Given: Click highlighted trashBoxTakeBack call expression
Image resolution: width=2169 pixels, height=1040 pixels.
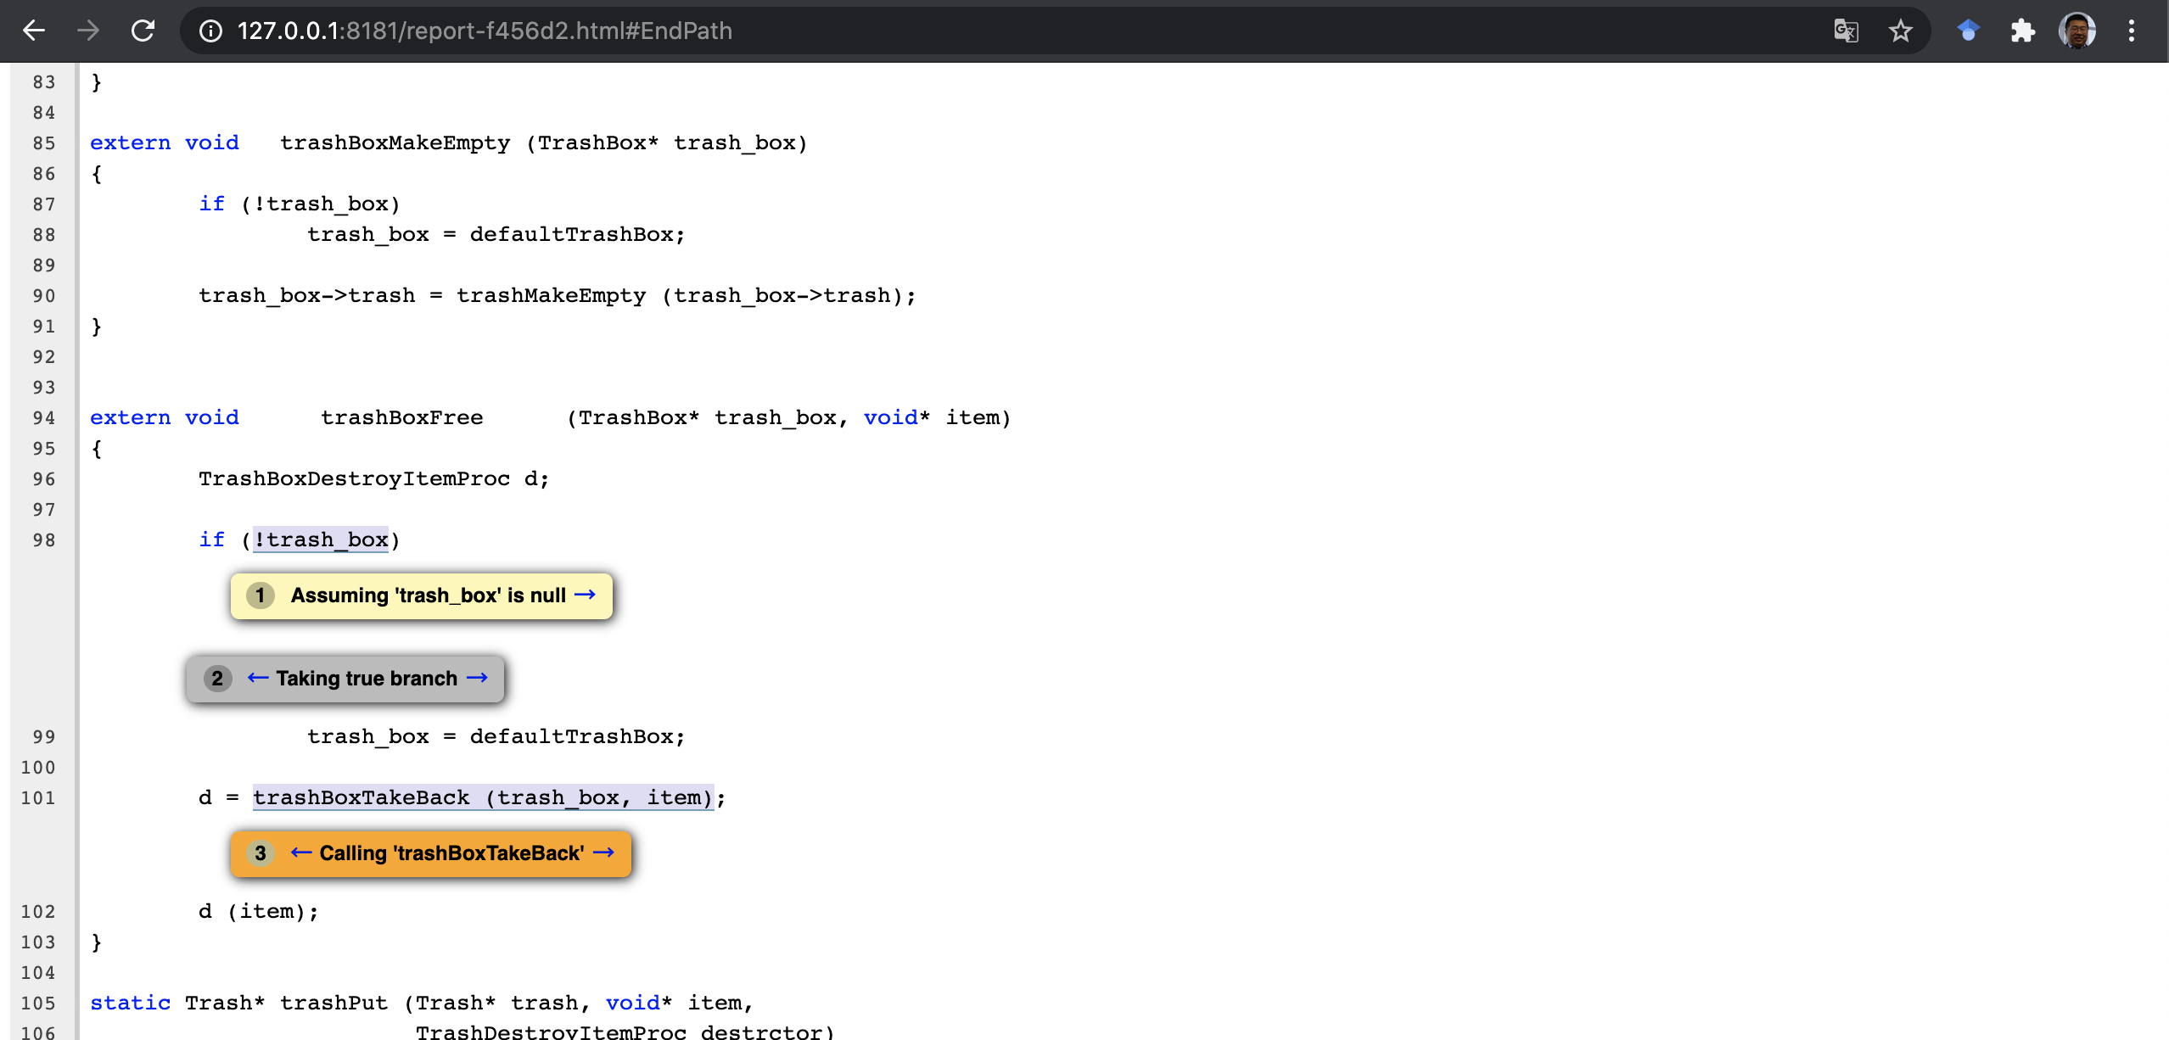Looking at the screenshot, I should (x=482, y=797).
